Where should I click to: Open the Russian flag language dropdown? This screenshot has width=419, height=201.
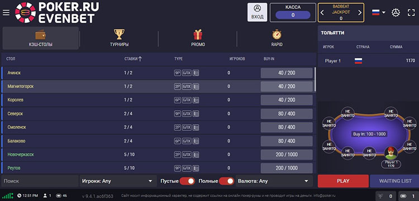(x=379, y=12)
